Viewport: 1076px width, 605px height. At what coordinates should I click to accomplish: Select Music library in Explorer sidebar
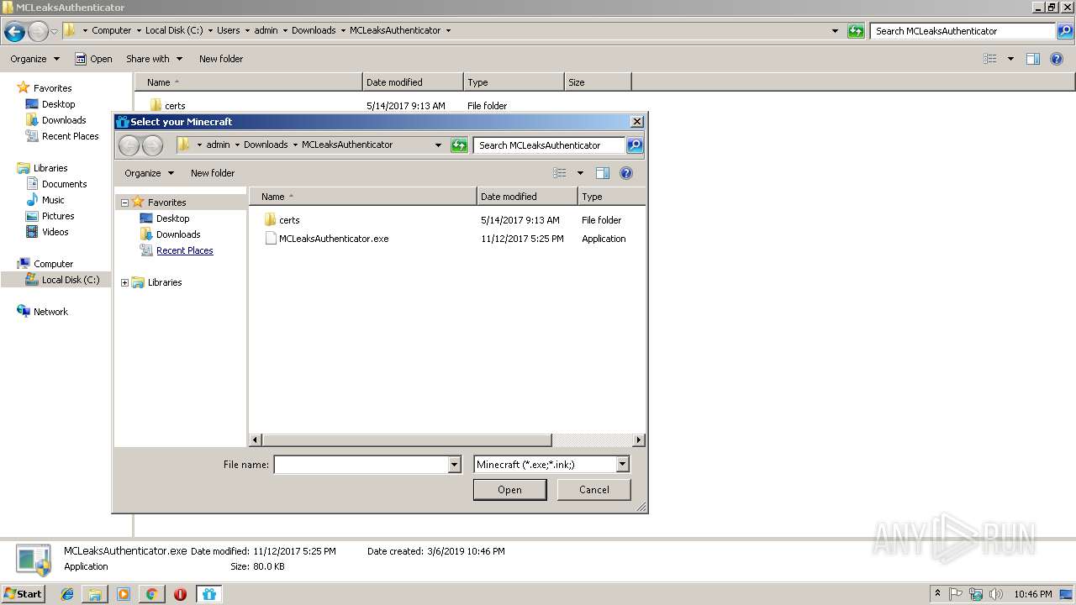coord(45,200)
